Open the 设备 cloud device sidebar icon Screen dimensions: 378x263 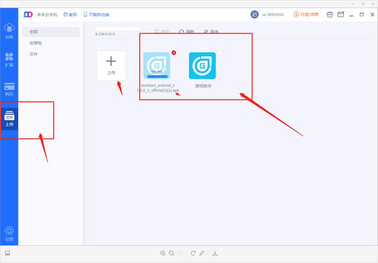(9, 31)
